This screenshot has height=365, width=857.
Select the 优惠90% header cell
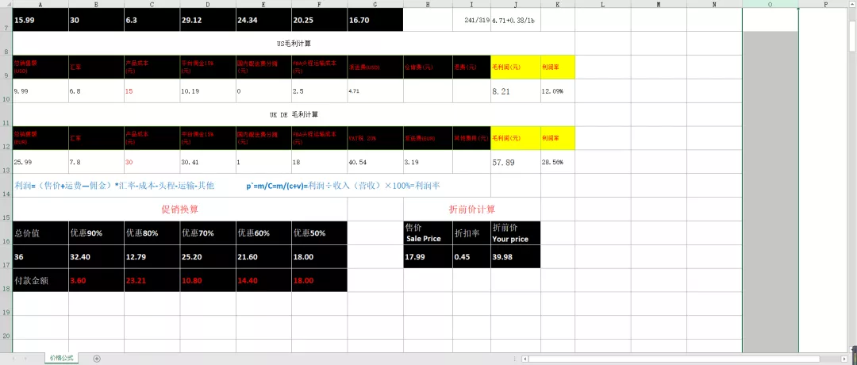tap(96, 232)
